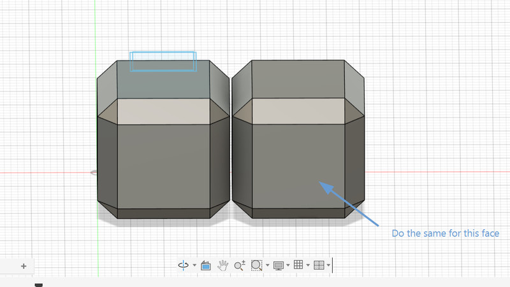Select the Pan hand tool
The image size is (510, 287).
222,265
